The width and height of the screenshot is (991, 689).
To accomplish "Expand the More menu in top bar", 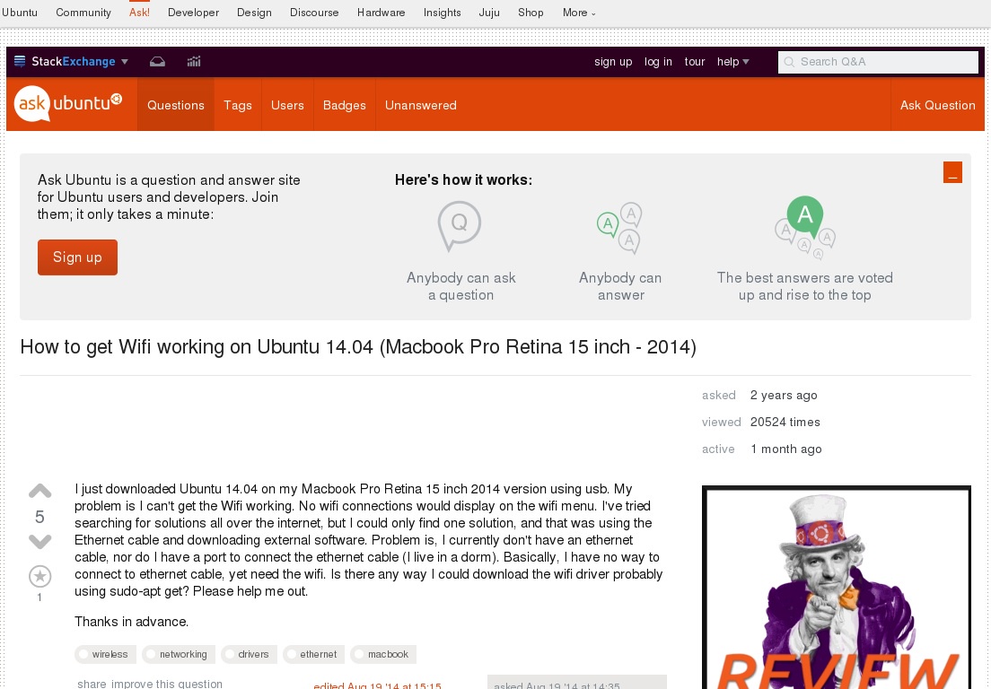I will (579, 13).
